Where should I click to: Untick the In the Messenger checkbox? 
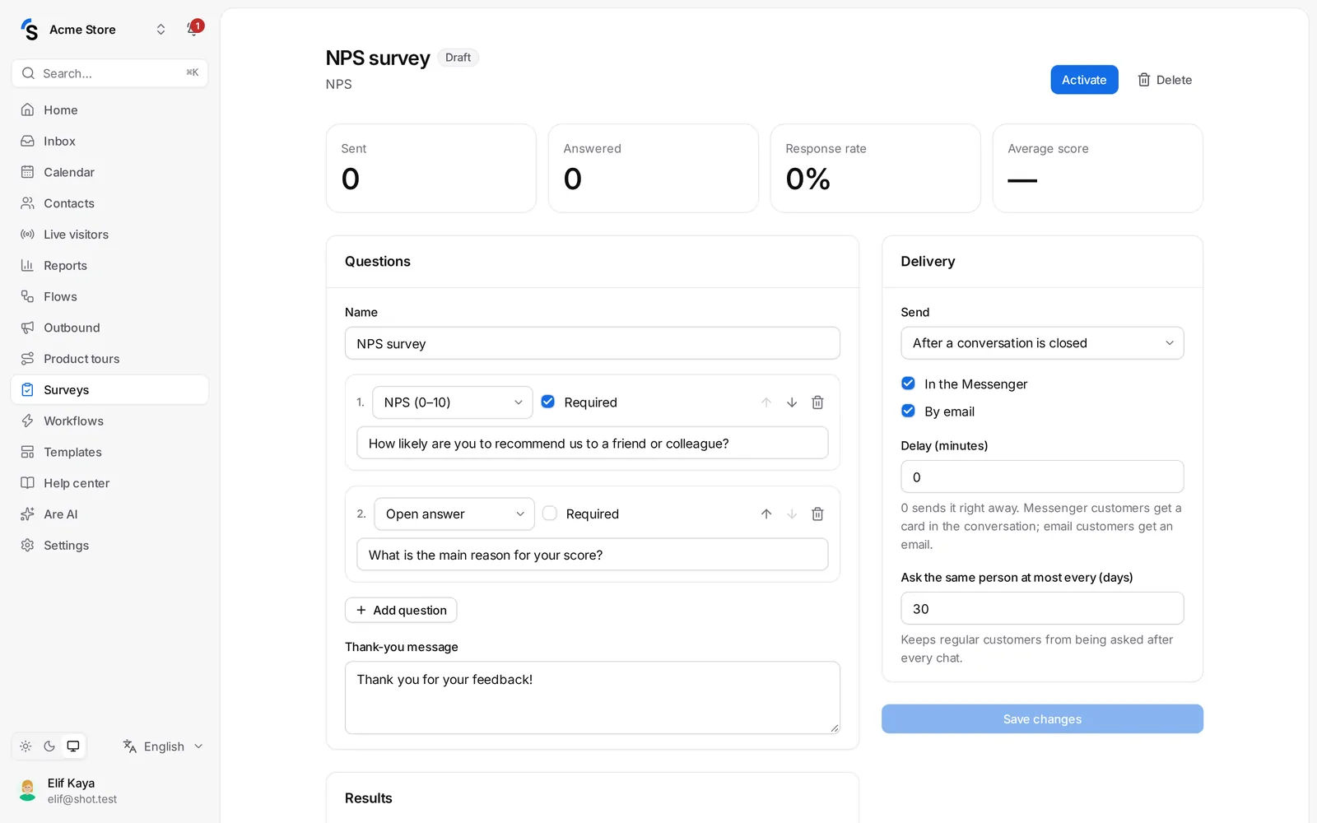tap(908, 384)
